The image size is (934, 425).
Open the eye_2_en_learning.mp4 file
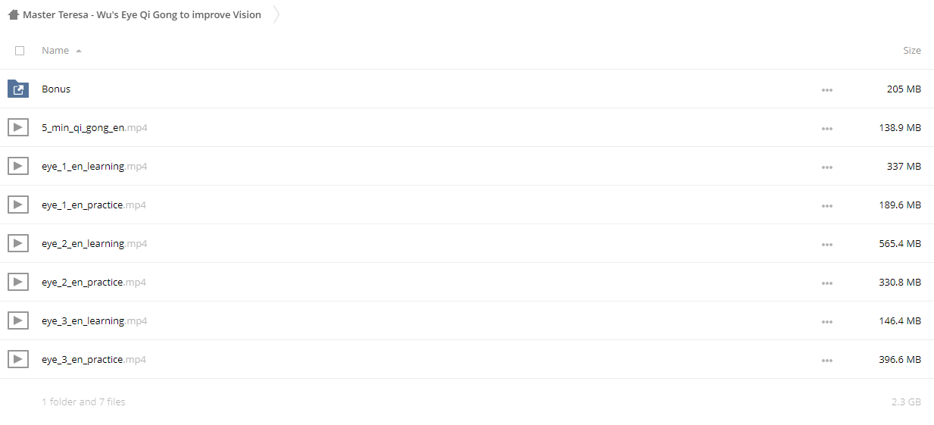pos(95,243)
